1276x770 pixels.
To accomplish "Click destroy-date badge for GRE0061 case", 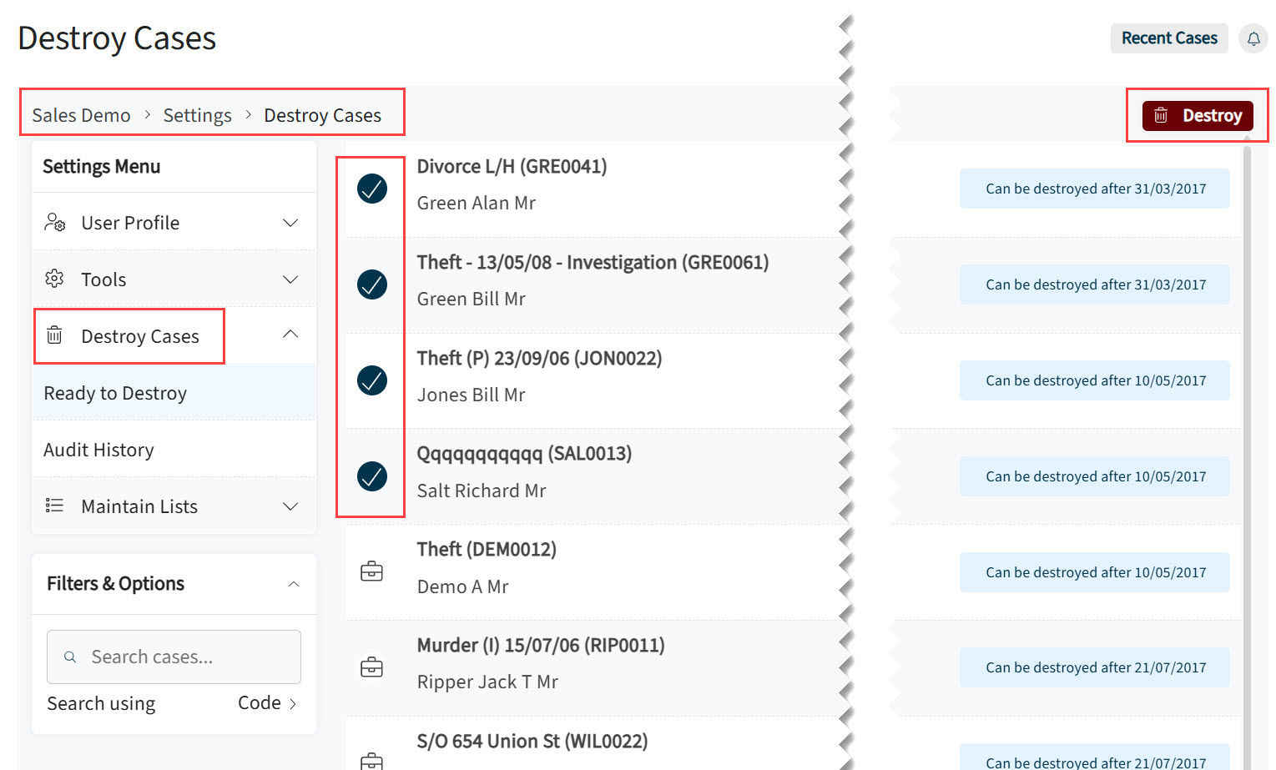I will click(1095, 284).
